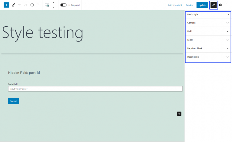Viewport: 232px width, 142px height.
Task: Select the pencil edit tools icon
Action: click(14, 5)
